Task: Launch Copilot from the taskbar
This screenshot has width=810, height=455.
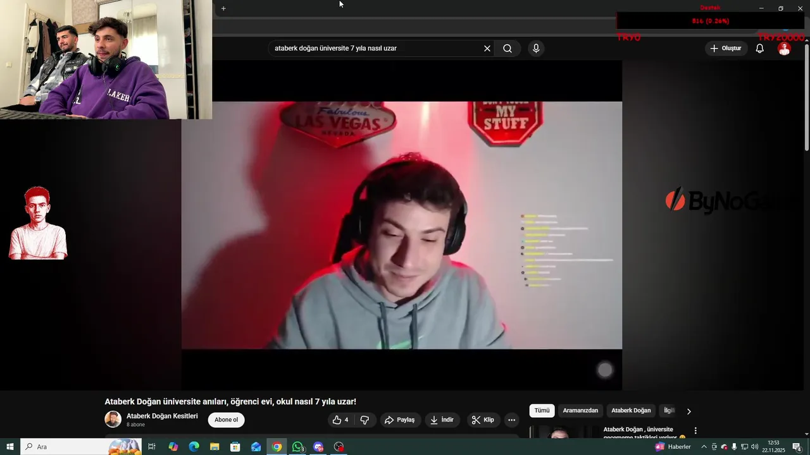Action: [173, 447]
